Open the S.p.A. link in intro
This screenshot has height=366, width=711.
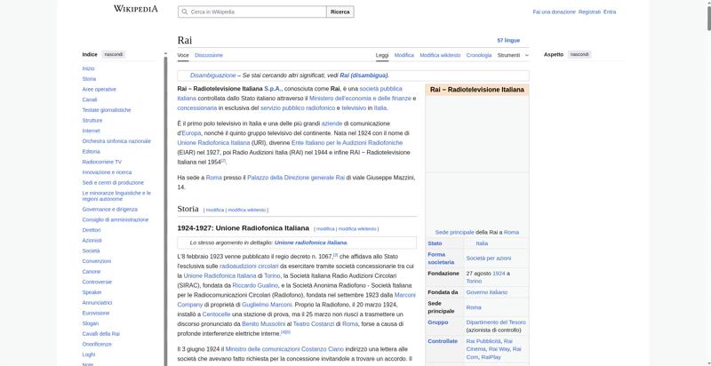273,89
